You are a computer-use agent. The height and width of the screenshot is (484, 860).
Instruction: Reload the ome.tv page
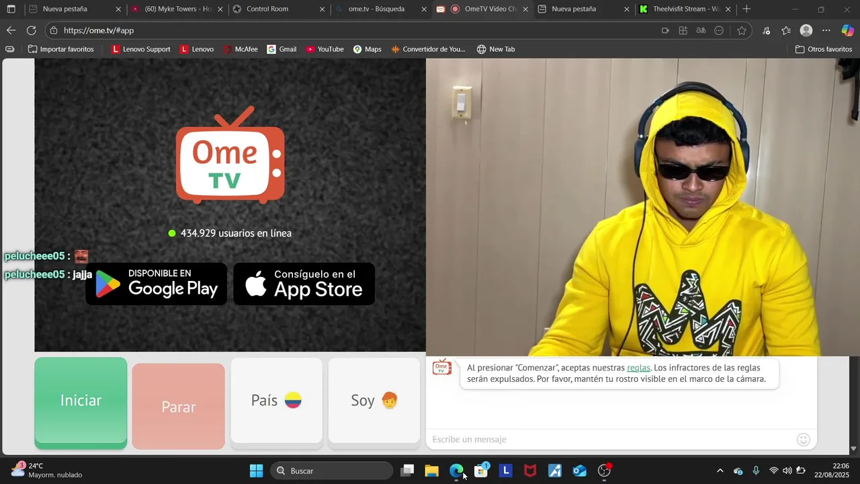pyautogui.click(x=31, y=30)
